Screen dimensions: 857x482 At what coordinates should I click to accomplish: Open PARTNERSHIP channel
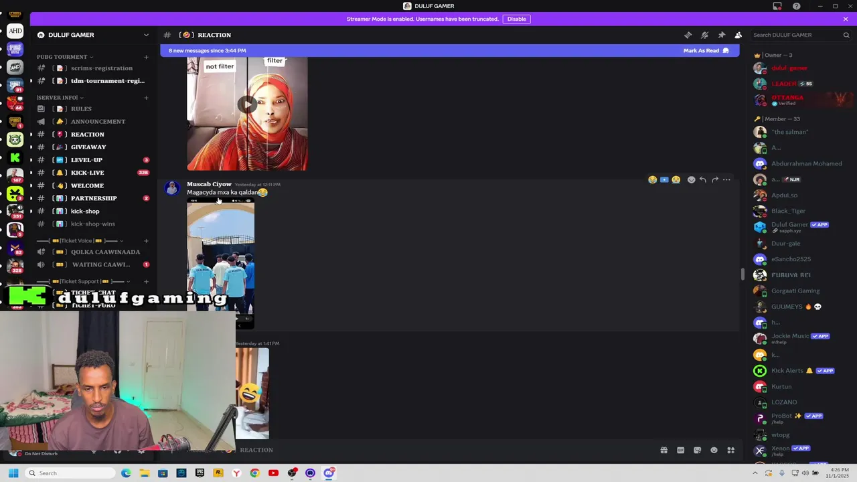pos(93,198)
